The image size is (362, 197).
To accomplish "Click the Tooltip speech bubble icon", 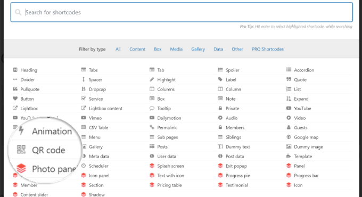I will click(152, 108).
